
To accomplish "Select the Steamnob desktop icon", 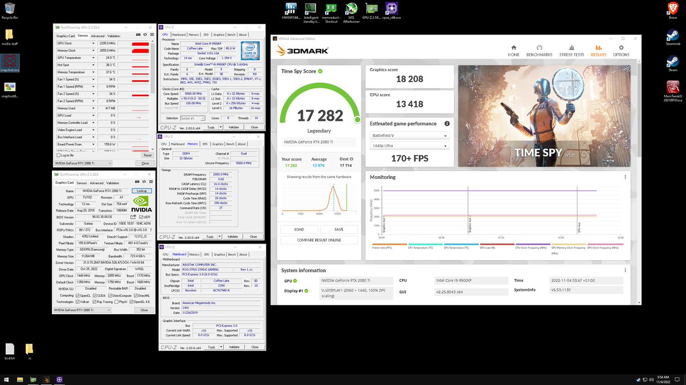I will 672,36.
